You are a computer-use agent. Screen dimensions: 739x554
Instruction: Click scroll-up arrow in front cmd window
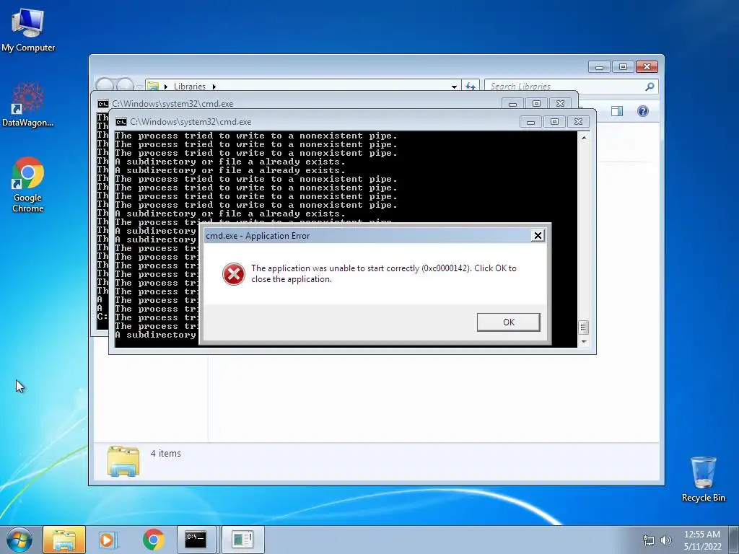584,138
